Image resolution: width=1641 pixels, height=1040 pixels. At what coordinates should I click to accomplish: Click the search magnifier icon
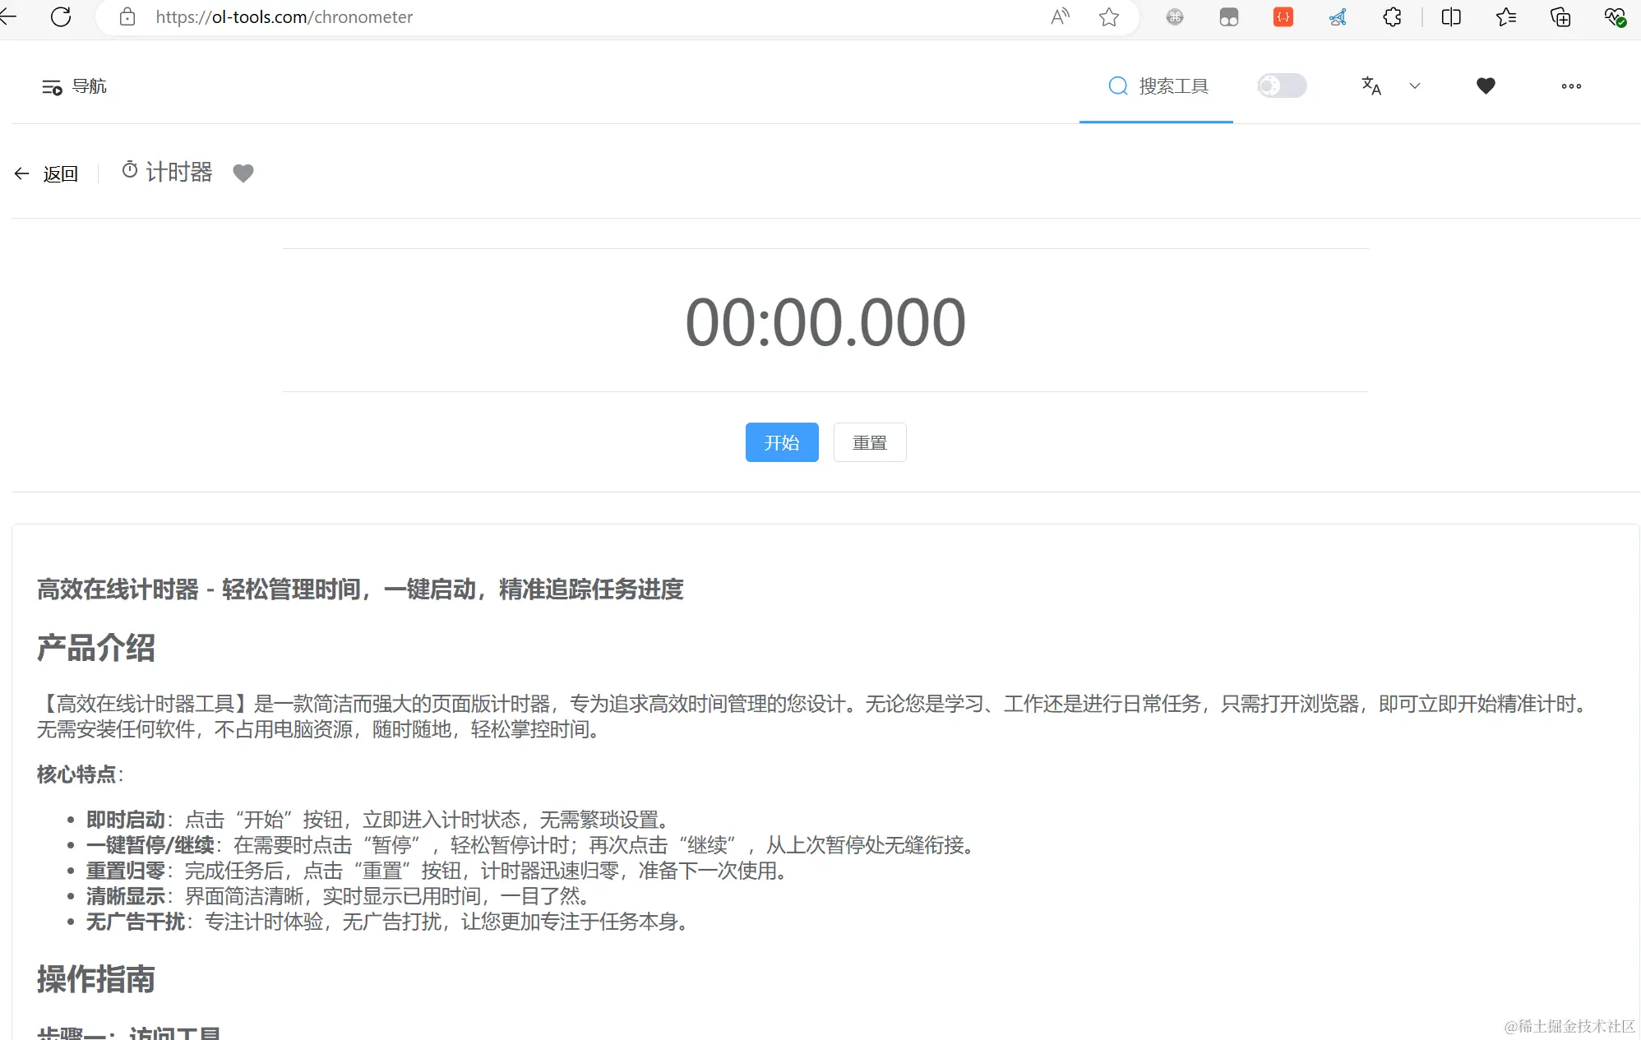(x=1118, y=86)
